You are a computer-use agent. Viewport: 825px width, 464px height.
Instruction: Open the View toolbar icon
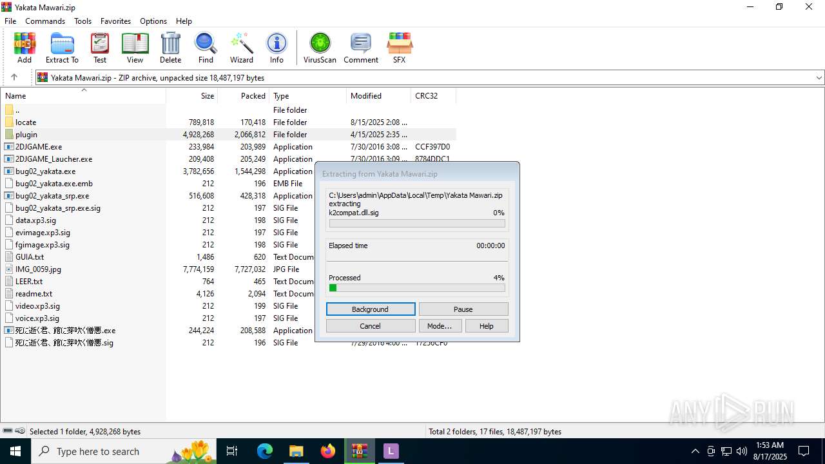click(135, 48)
